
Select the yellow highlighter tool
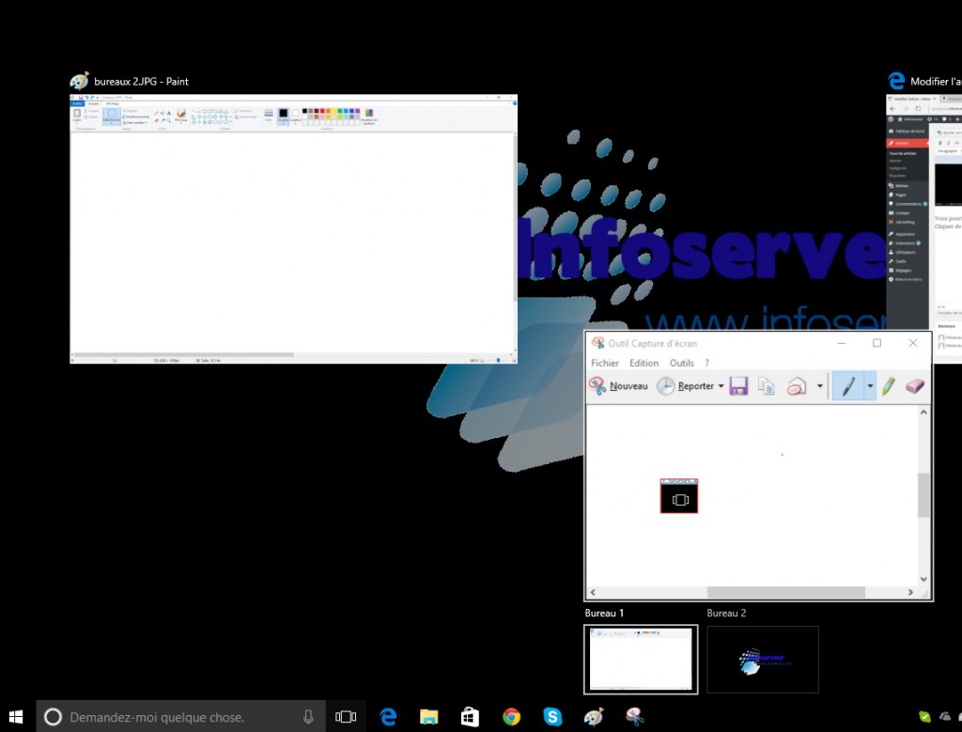coord(889,386)
